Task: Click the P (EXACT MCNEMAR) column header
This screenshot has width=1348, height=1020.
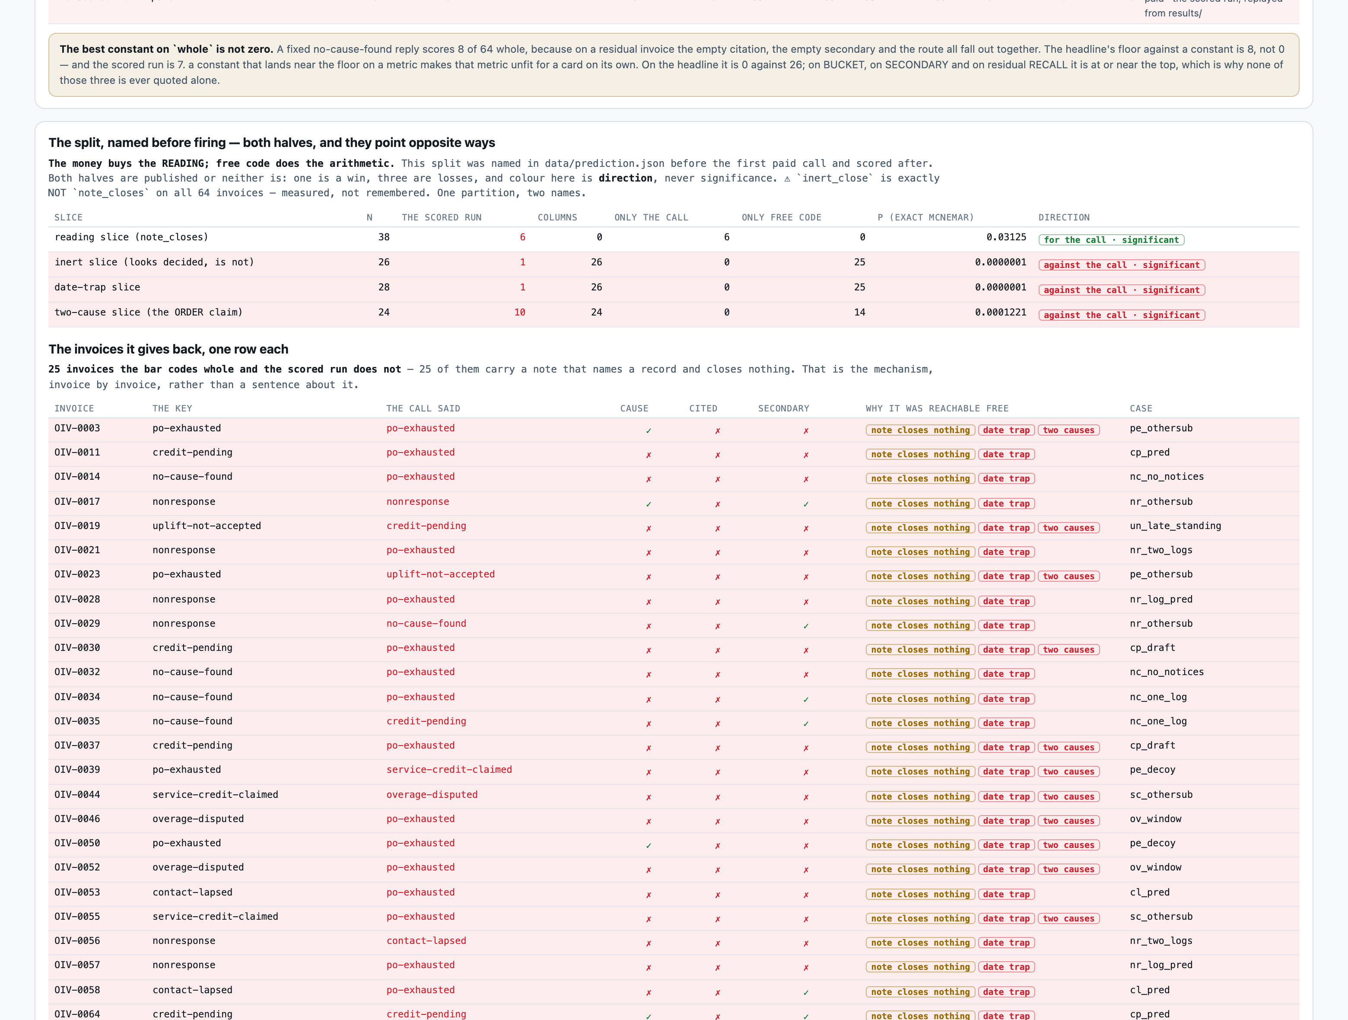Action: pyautogui.click(x=926, y=218)
